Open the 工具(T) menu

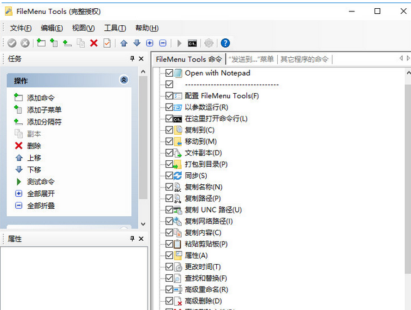[115, 28]
